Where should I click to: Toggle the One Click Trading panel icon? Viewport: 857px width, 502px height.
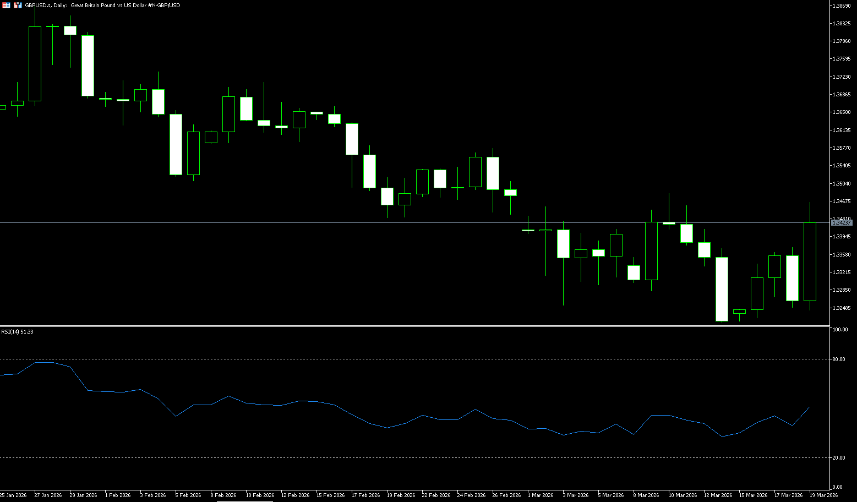tap(18, 5)
